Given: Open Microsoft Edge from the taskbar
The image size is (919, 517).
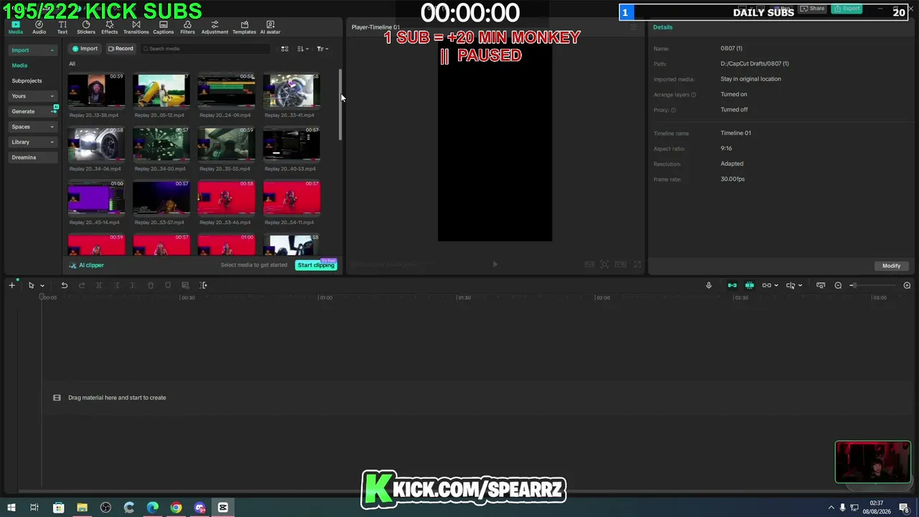Looking at the screenshot, I should coord(152,508).
